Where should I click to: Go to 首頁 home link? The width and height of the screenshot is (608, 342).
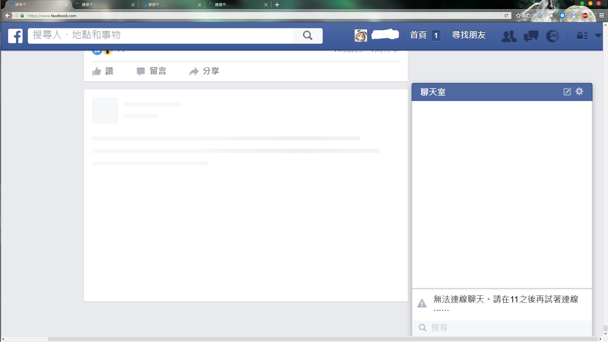click(x=418, y=35)
